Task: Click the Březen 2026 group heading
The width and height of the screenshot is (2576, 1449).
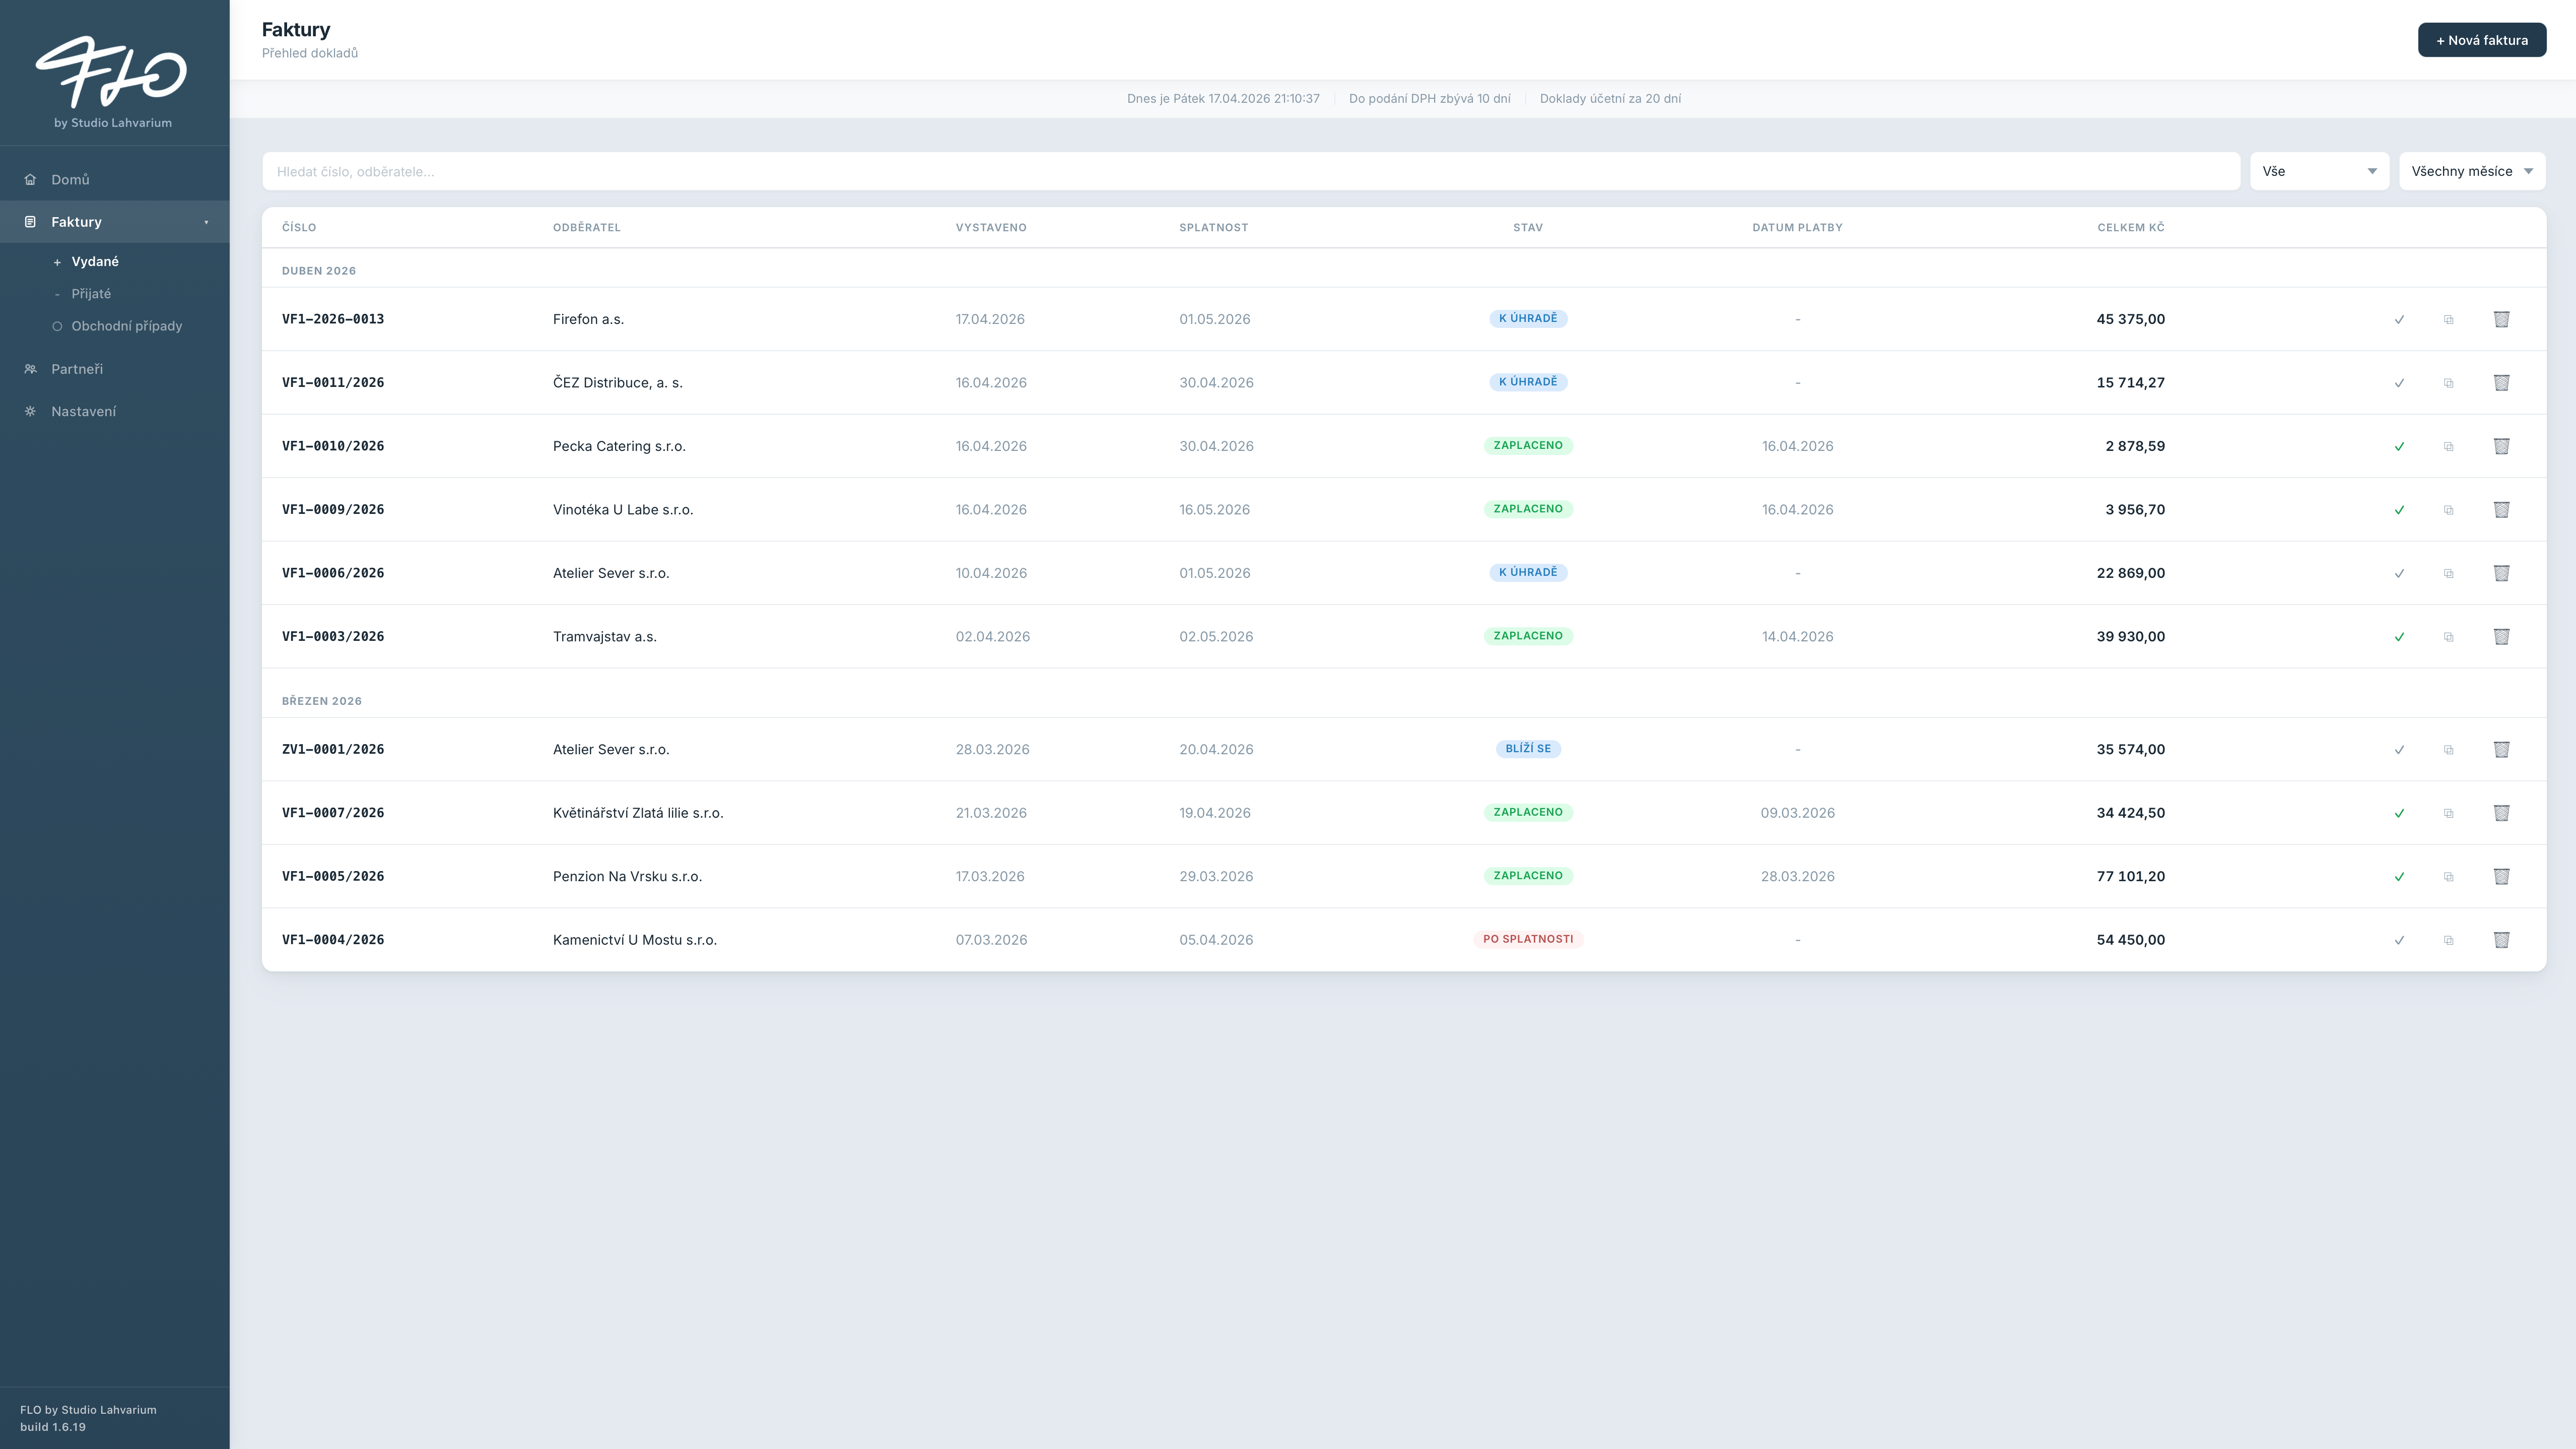Action: pos(321,701)
